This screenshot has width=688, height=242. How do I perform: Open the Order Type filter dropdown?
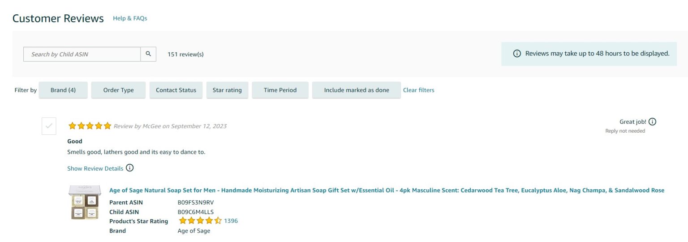click(x=119, y=90)
